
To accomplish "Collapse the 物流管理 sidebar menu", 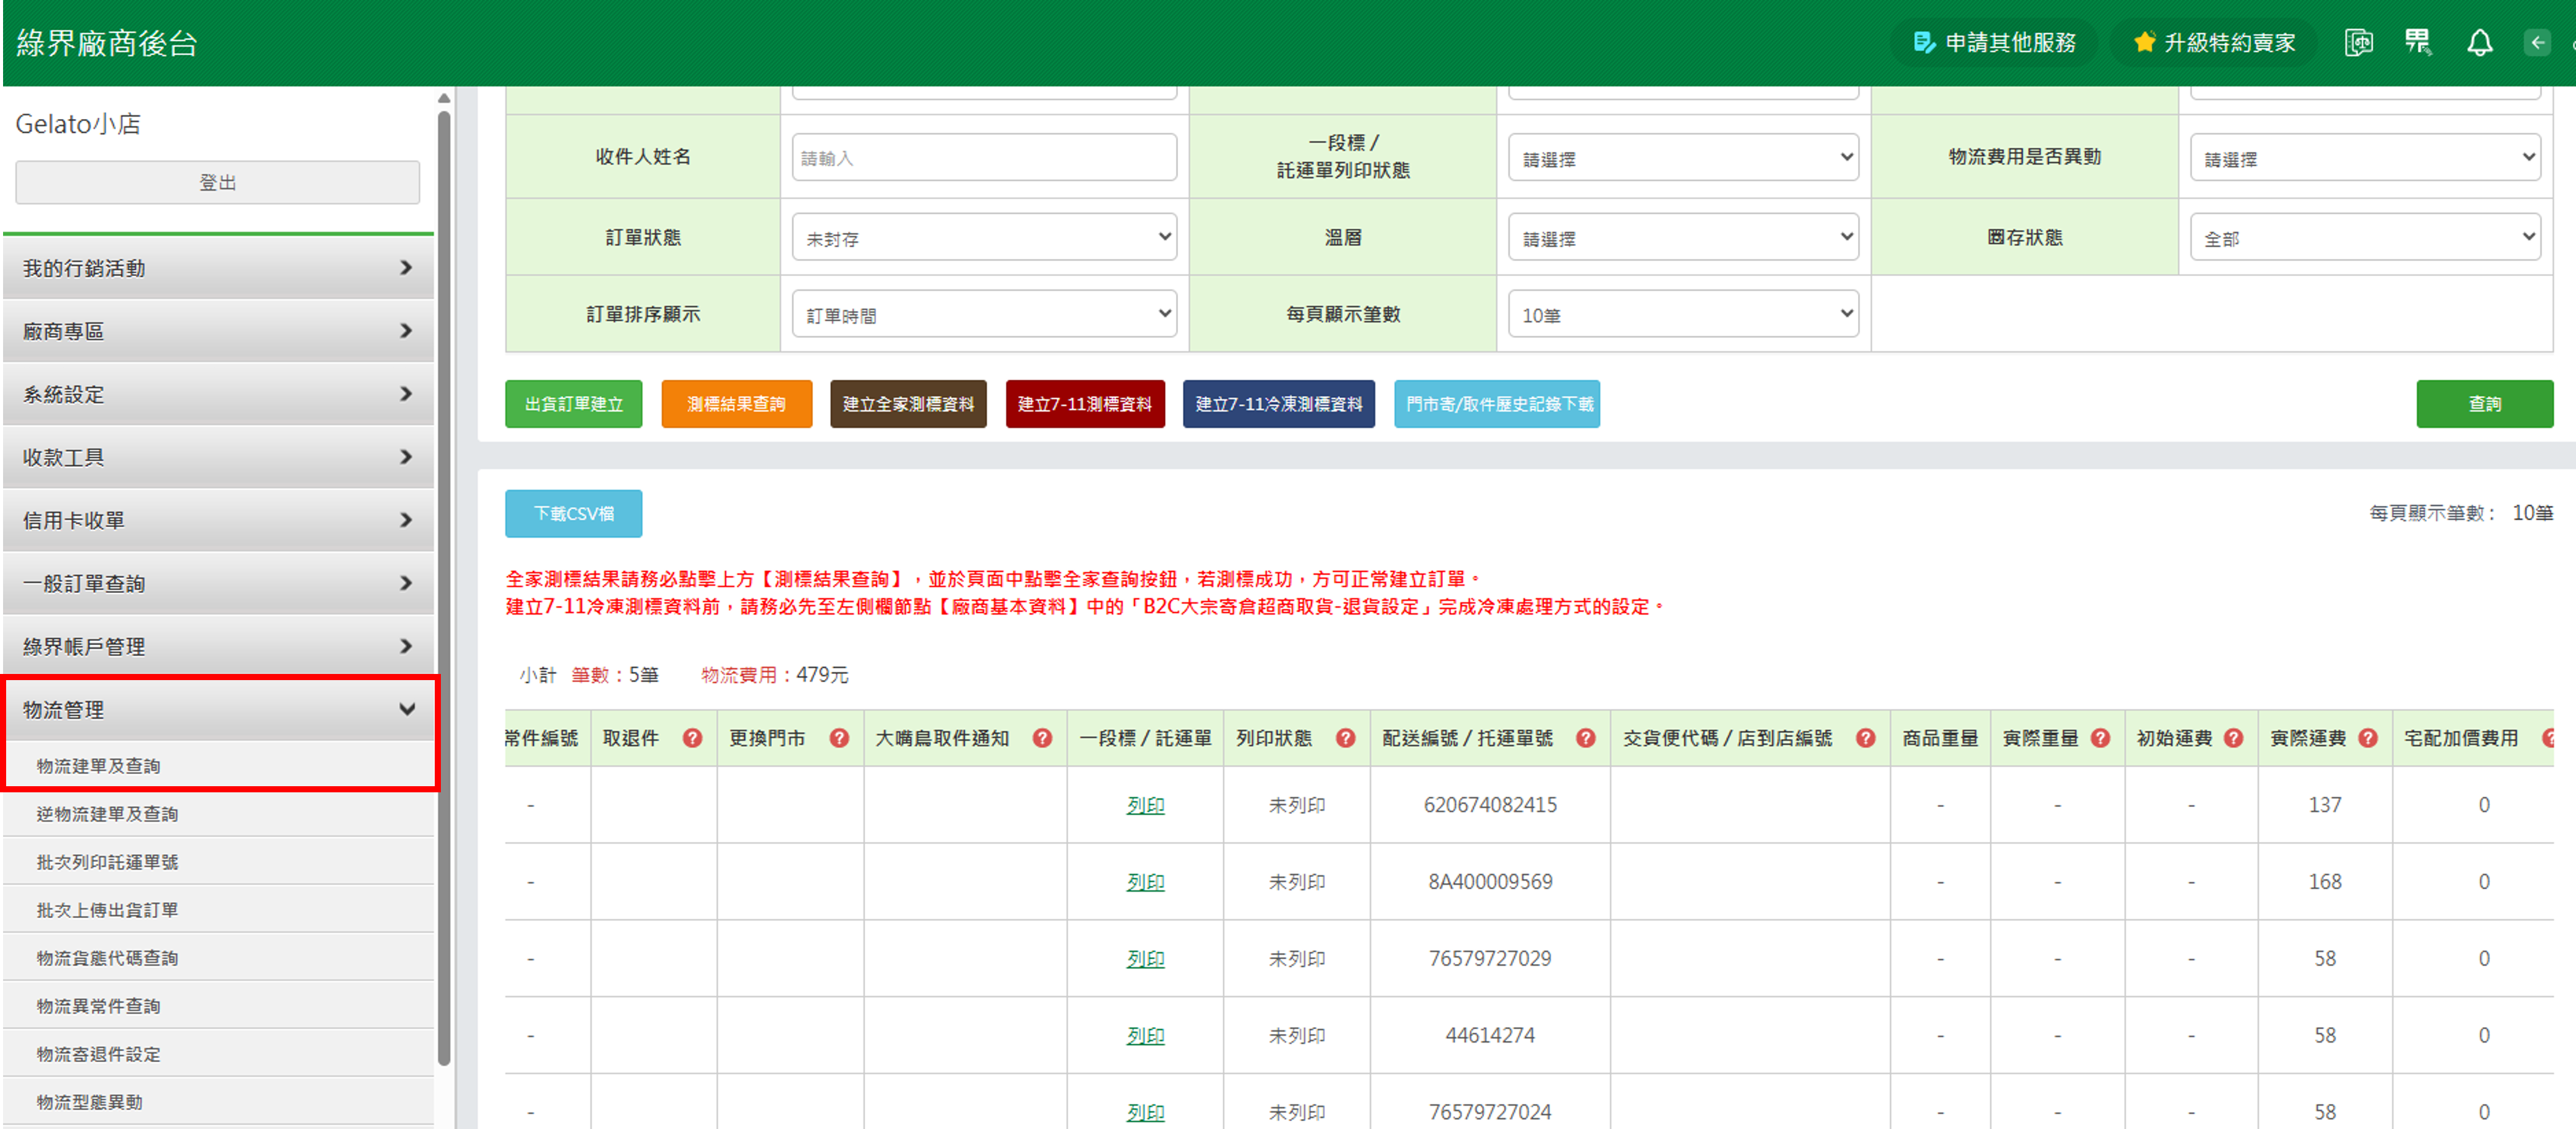I will click(218, 710).
